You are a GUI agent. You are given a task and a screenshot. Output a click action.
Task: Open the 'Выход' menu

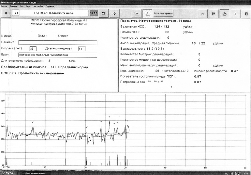click(4, 6)
